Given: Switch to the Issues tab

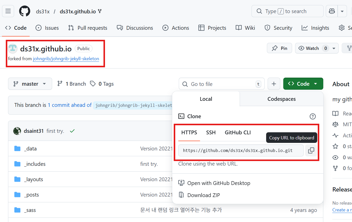Looking at the screenshot, I should pyautogui.click(x=47, y=28).
